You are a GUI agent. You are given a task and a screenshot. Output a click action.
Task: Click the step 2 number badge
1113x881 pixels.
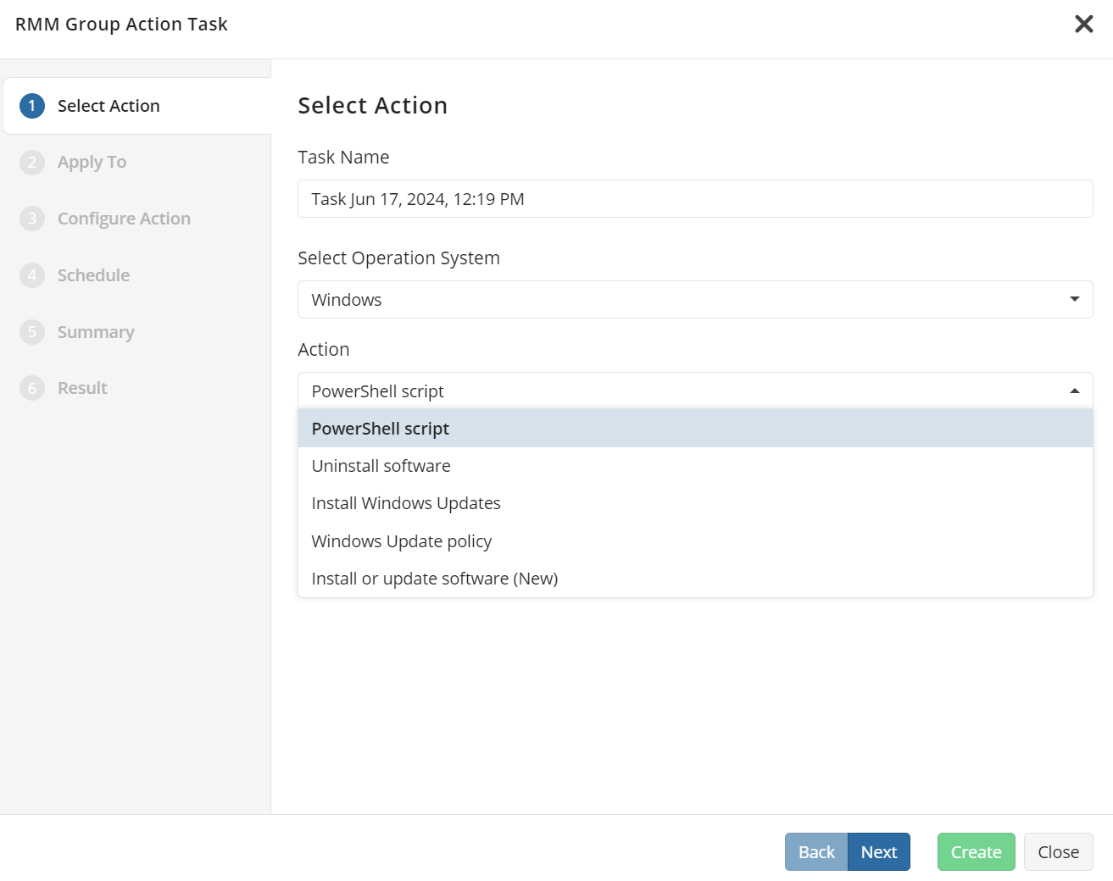32,162
